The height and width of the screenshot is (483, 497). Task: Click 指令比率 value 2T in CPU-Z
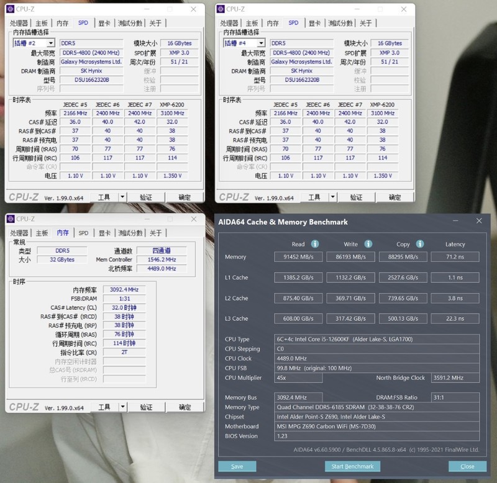coord(124,352)
